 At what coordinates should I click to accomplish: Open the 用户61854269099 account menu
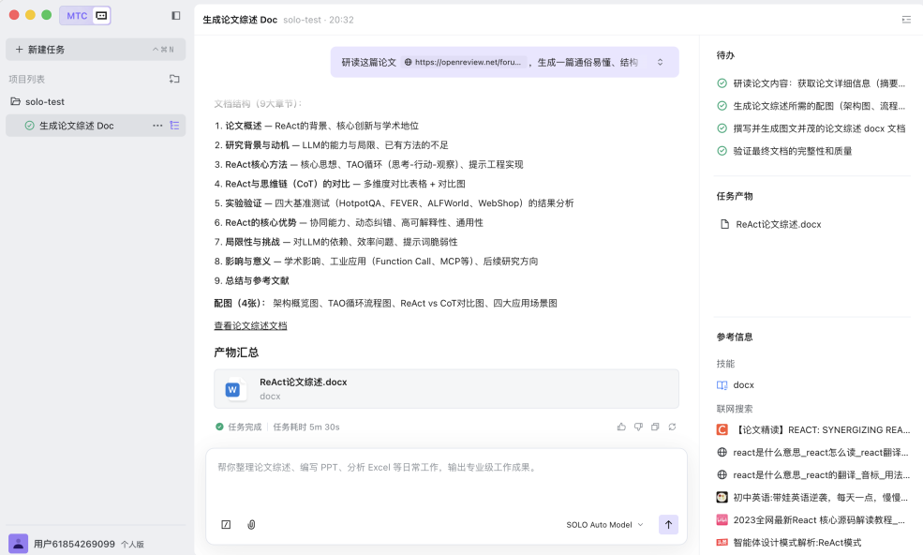[x=74, y=544]
